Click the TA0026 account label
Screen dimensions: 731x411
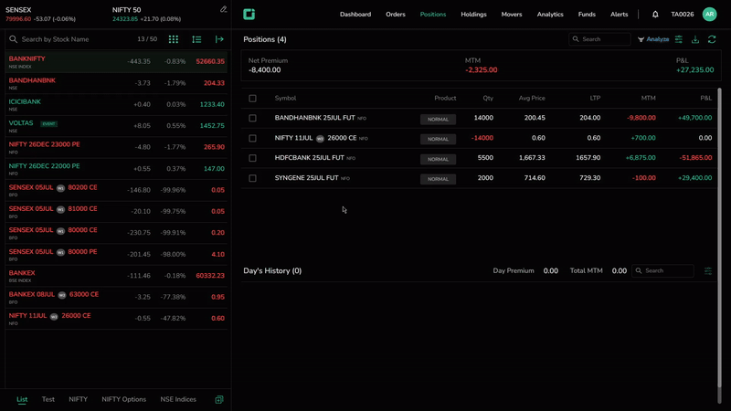tap(682, 15)
